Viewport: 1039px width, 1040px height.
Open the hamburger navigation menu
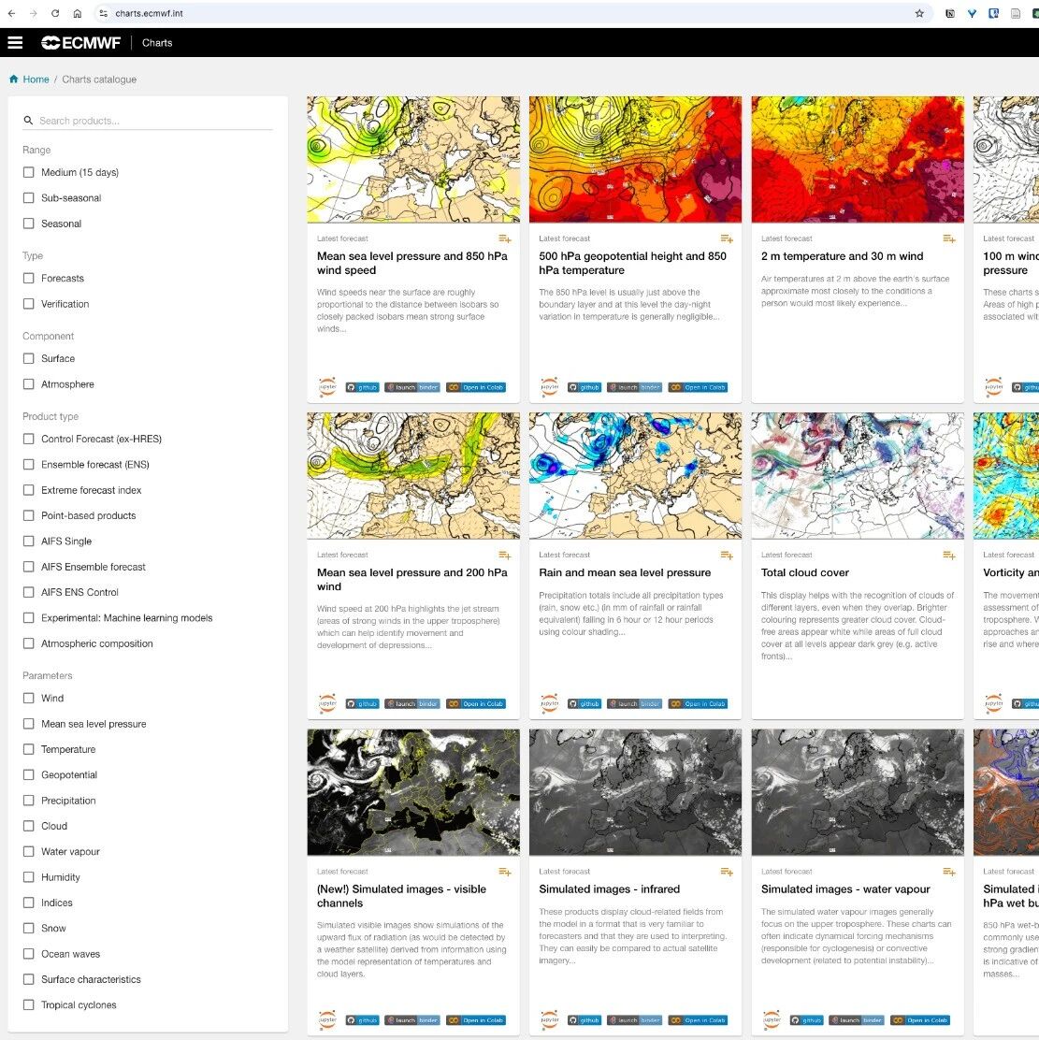[x=15, y=42]
